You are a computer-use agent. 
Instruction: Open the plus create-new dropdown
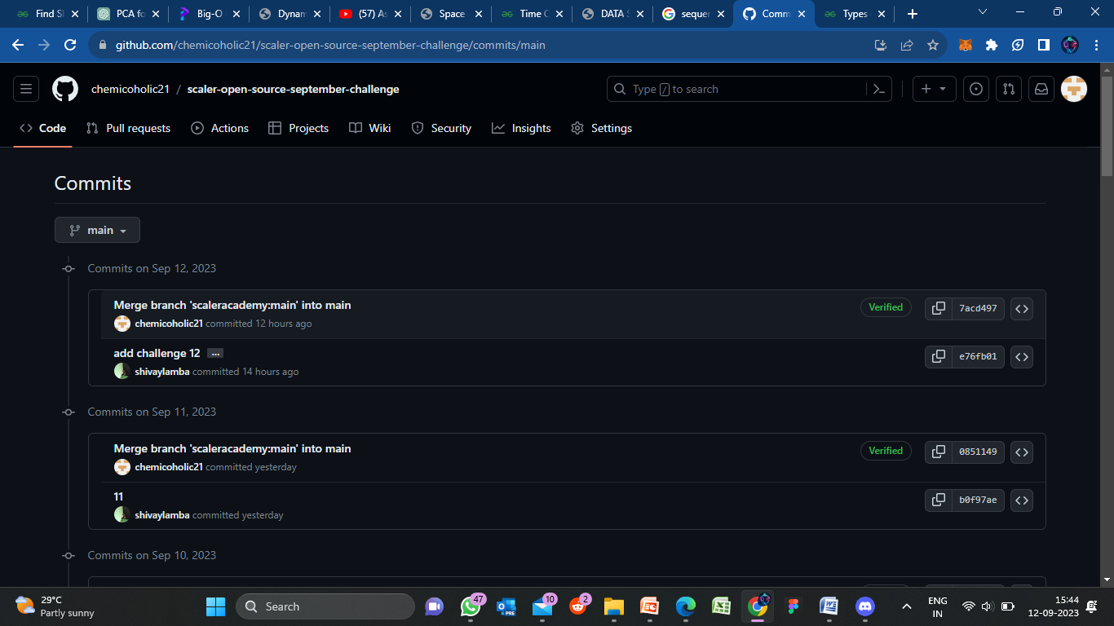(x=934, y=89)
